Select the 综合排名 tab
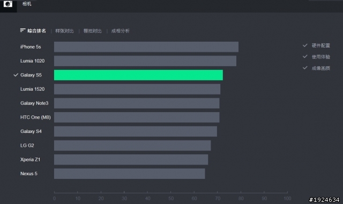Image resolution: width=343 pixels, height=204 pixels. click(36, 31)
